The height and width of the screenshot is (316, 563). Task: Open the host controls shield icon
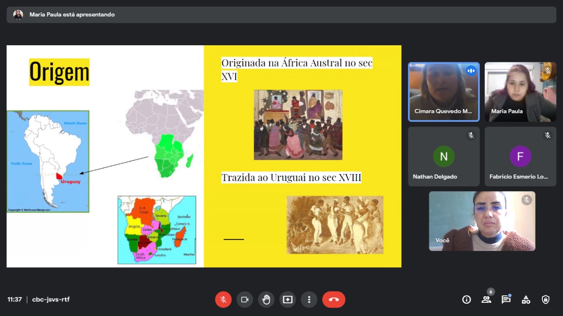coord(545,300)
